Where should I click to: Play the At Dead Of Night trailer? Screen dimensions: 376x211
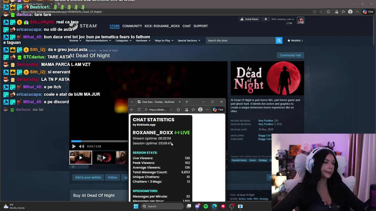74,146
